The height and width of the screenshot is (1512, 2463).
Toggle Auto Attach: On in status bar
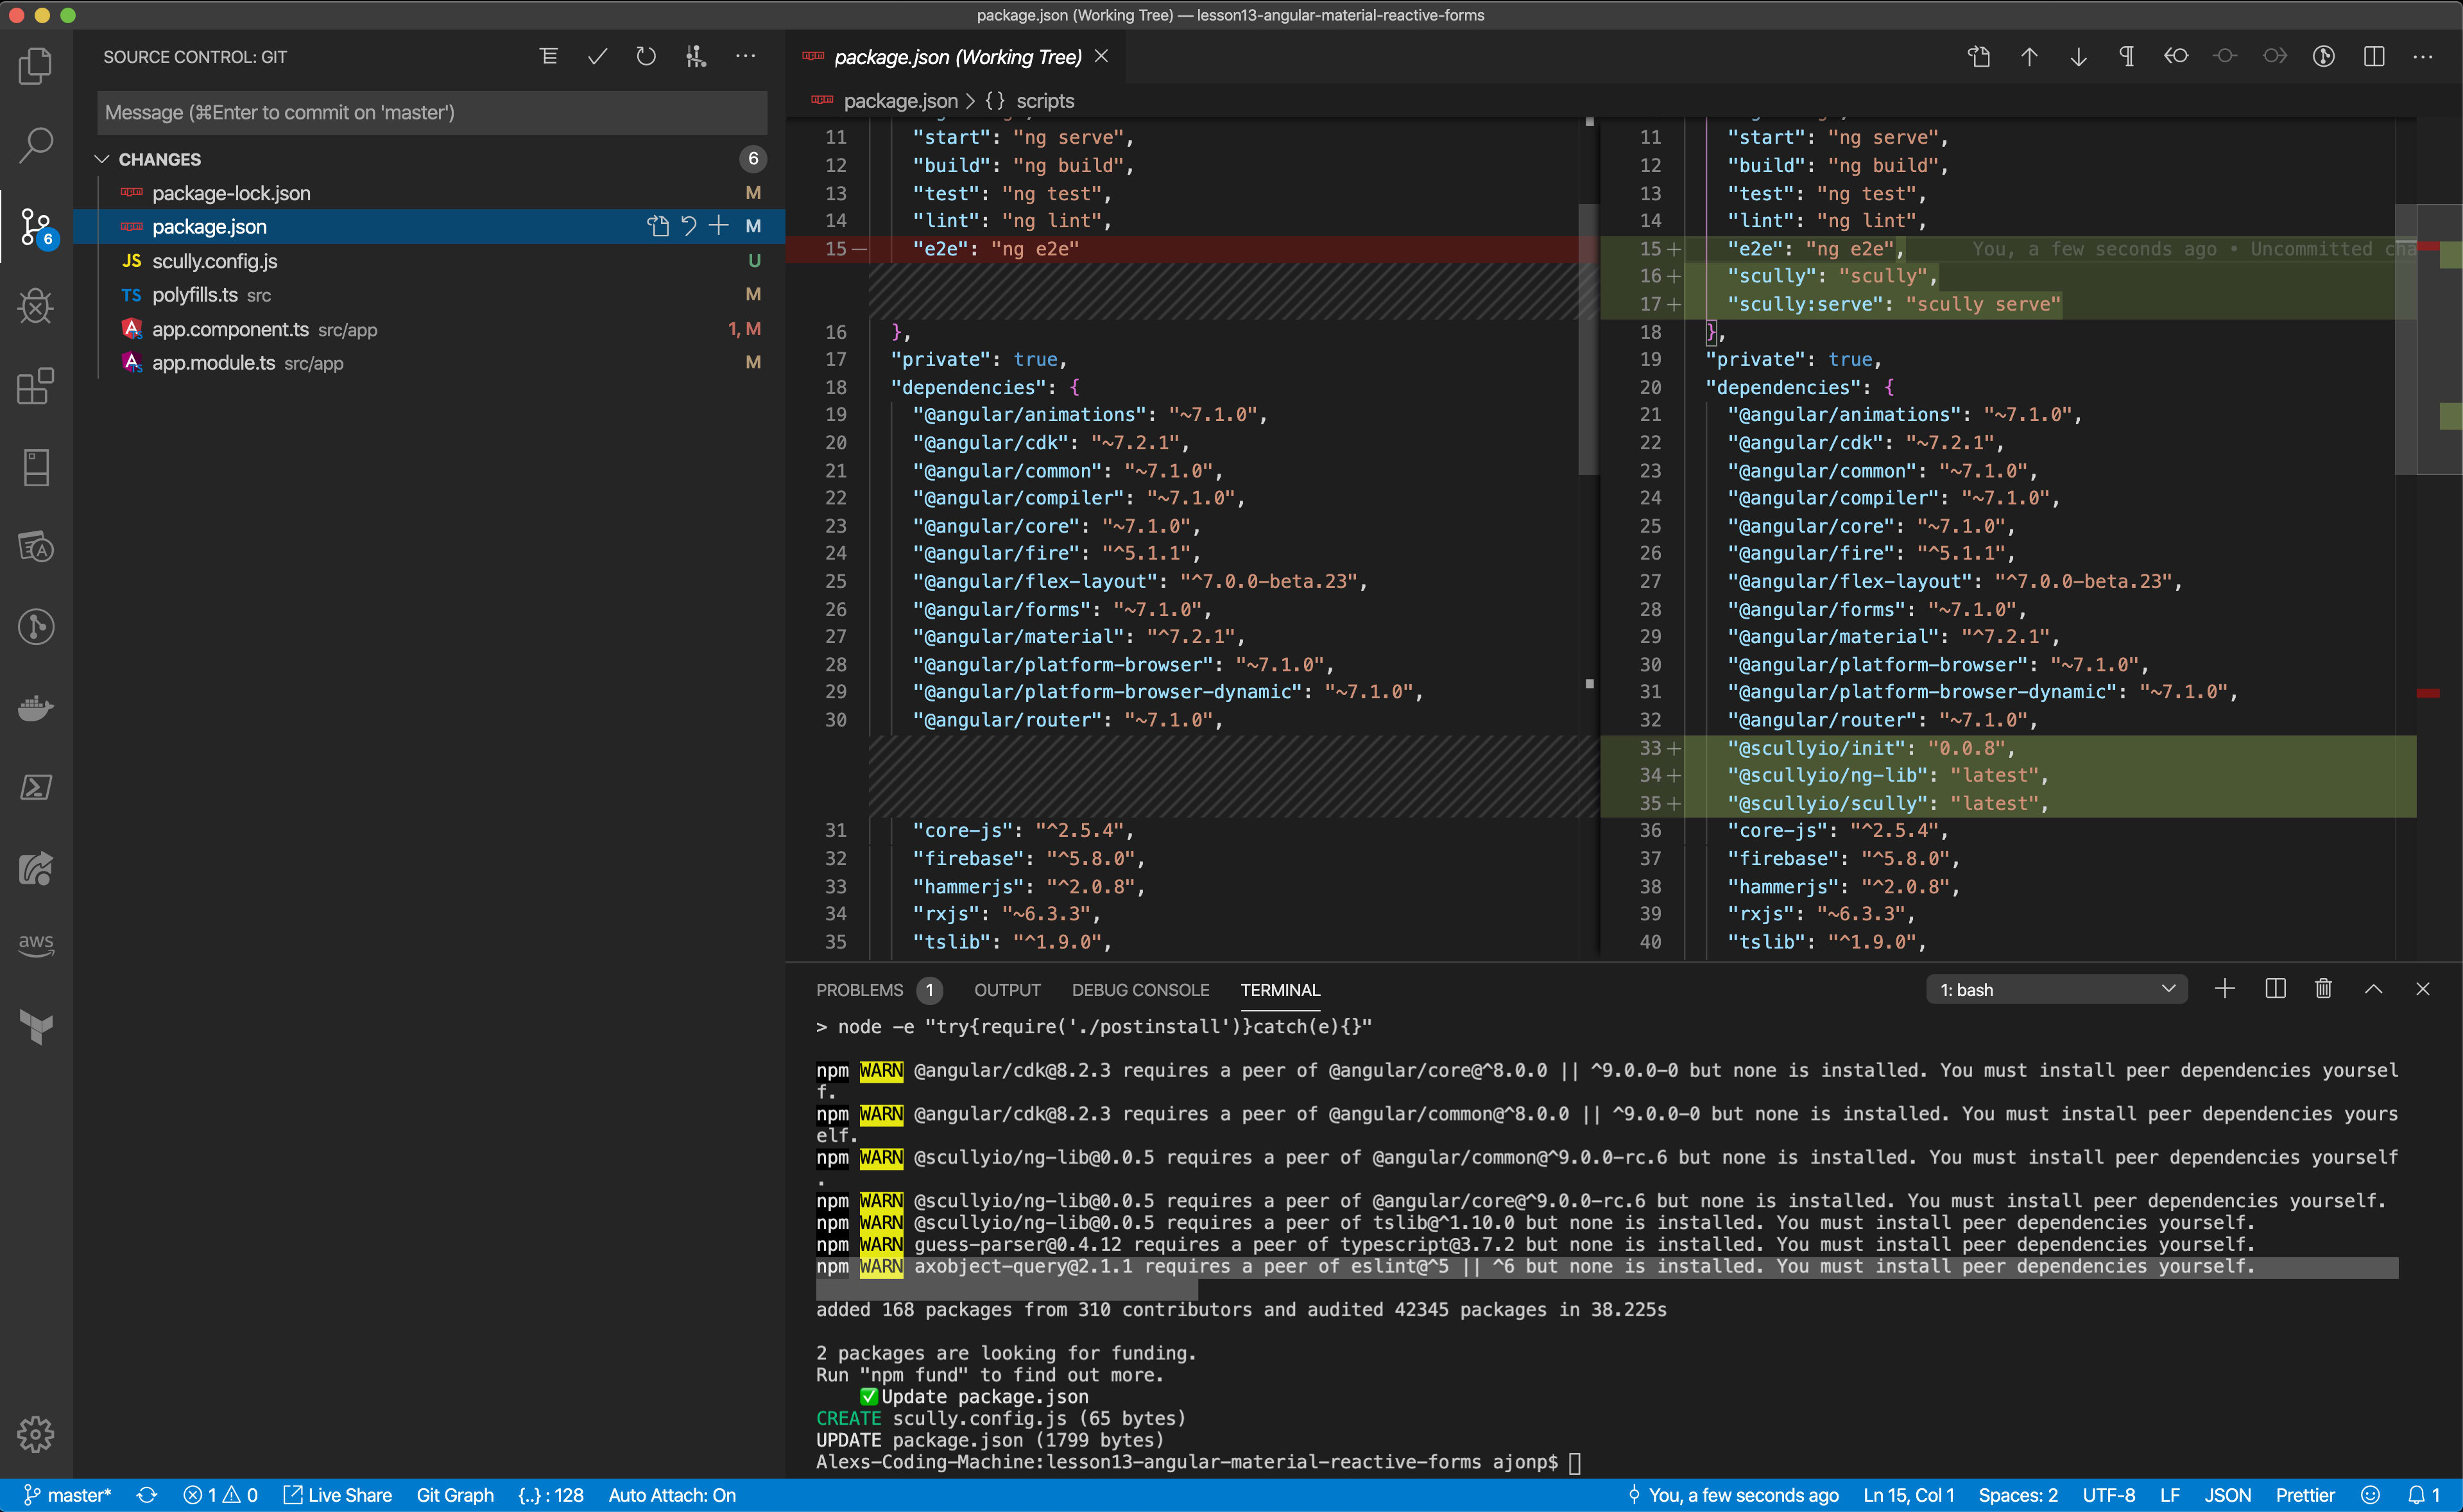click(x=672, y=1495)
